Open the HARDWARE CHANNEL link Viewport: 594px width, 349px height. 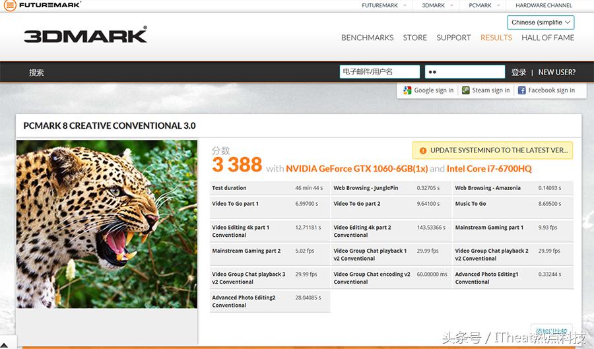click(544, 5)
